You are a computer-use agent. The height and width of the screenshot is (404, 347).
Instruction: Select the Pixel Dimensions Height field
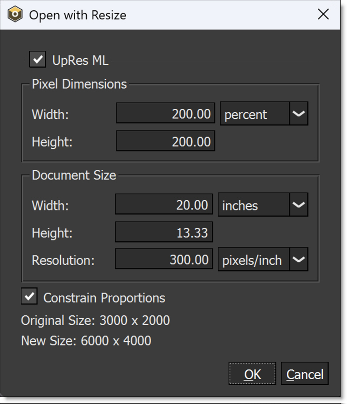166,141
